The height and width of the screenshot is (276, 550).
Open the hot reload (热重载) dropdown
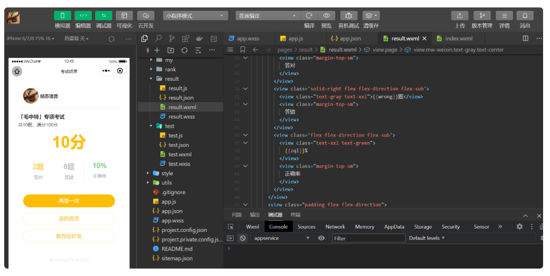(77, 38)
